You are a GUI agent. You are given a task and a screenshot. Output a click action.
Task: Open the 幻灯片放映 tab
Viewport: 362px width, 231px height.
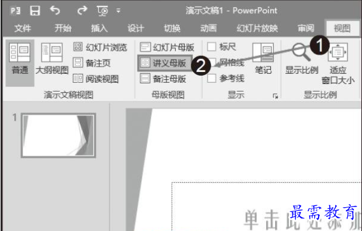click(257, 29)
